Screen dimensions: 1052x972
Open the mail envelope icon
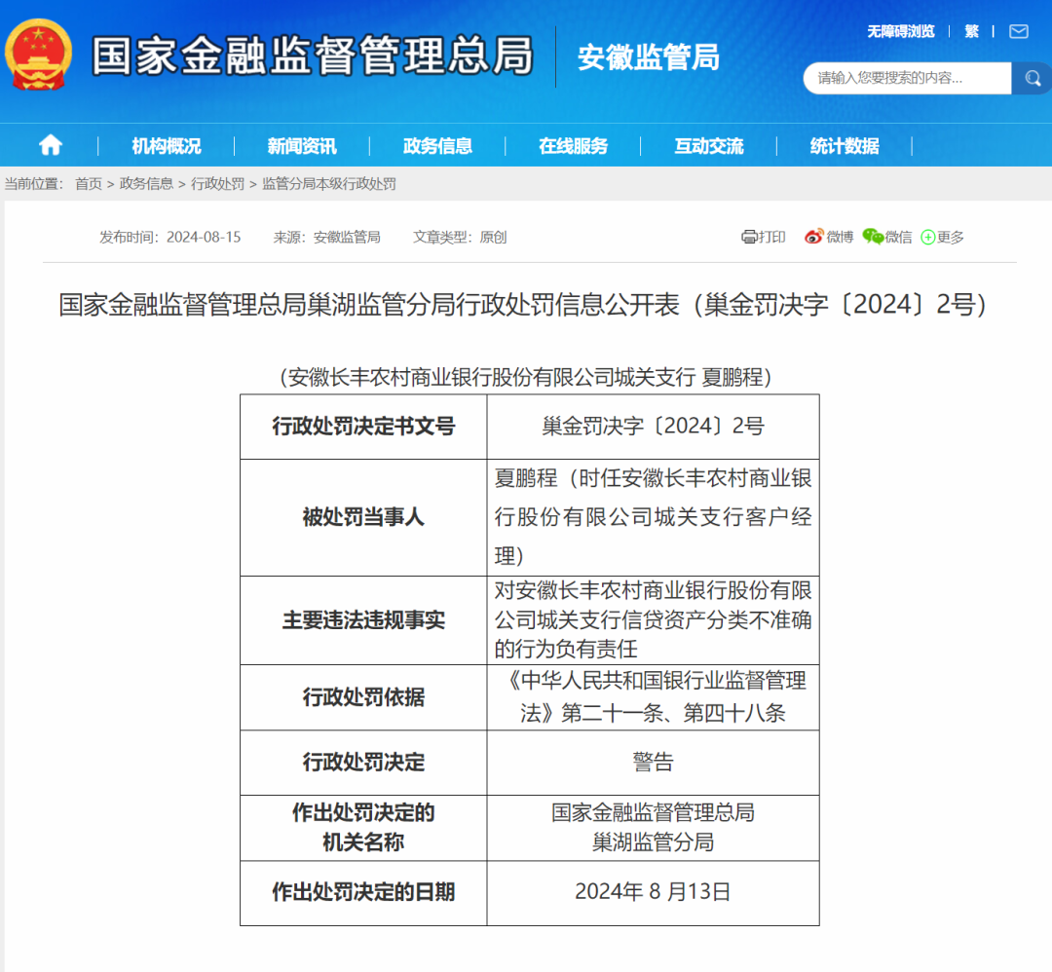pyautogui.click(x=1019, y=31)
